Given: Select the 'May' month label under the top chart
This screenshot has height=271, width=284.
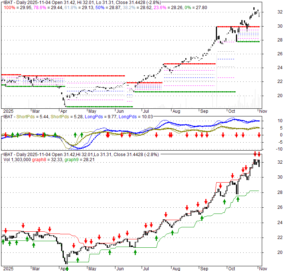Looking at the screenshot, I should pos(92,111).
